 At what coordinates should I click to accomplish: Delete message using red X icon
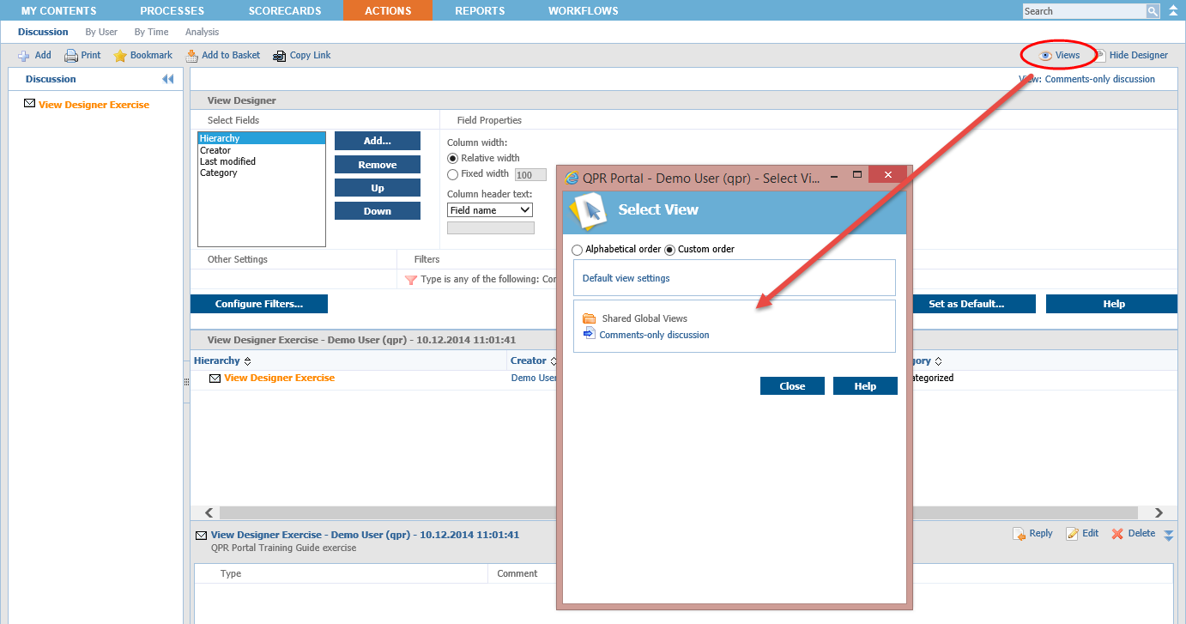coord(1117,534)
